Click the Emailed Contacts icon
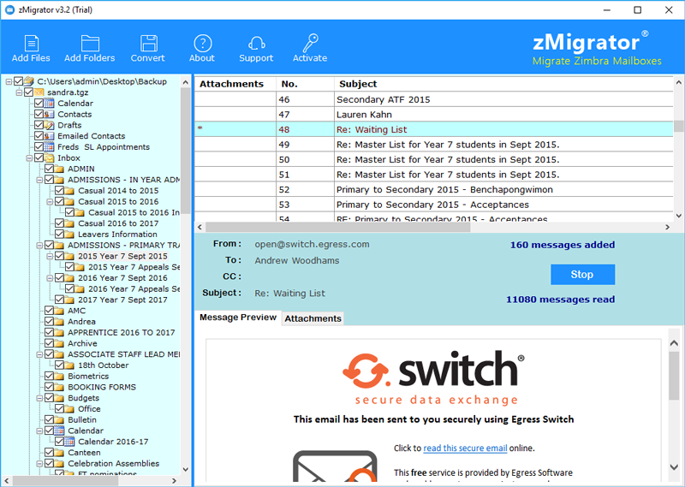 50,136
